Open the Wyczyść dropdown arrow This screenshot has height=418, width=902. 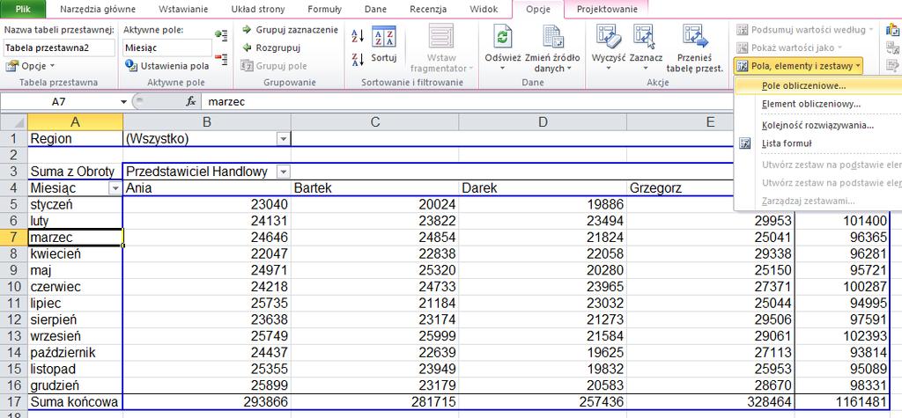point(609,68)
